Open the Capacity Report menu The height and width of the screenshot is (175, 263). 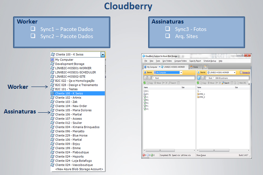[x=195, y=61]
